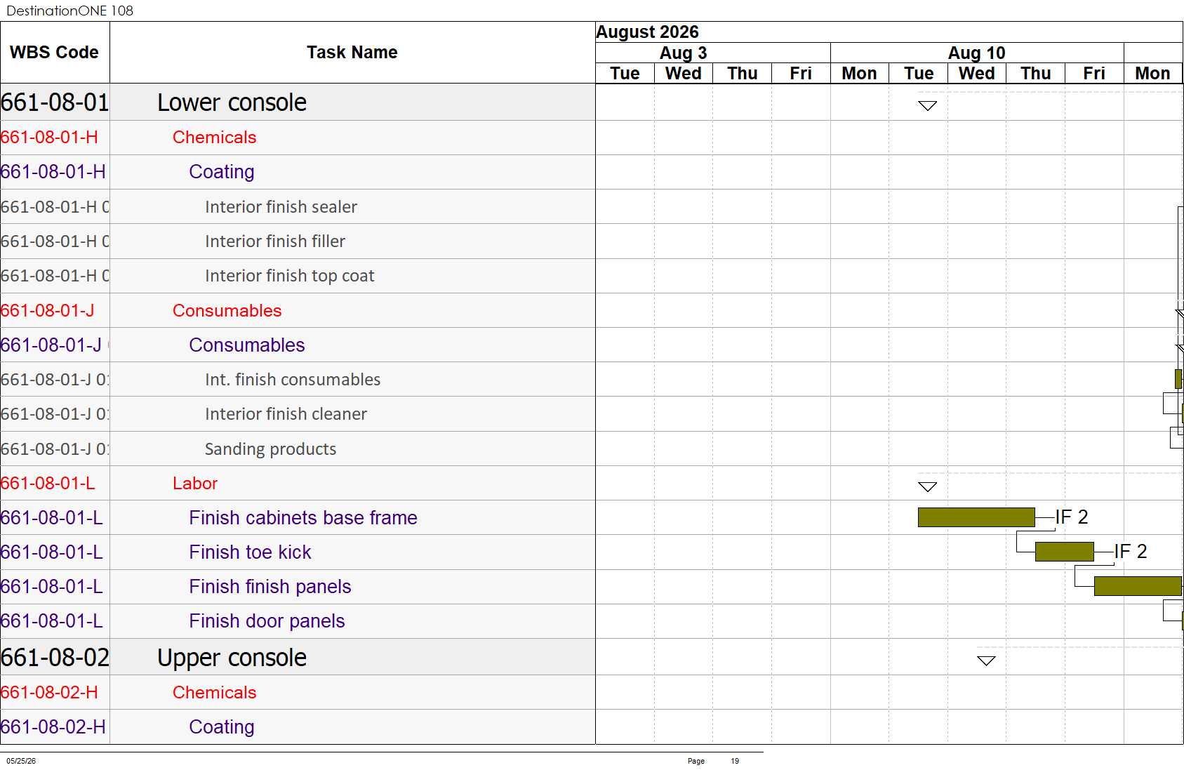Click the Thu day header under Aug 3
Screen dimensions: 1184x770
[x=743, y=74]
